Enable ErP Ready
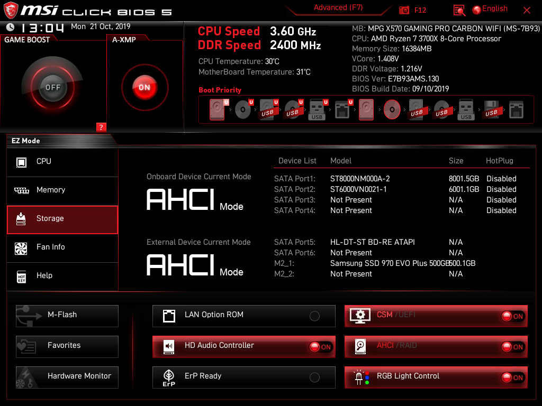The width and height of the screenshot is (542, 406). pyautogui.click(x=314, y=376)
